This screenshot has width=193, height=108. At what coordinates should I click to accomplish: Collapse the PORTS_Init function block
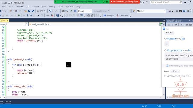pos(7,87)
